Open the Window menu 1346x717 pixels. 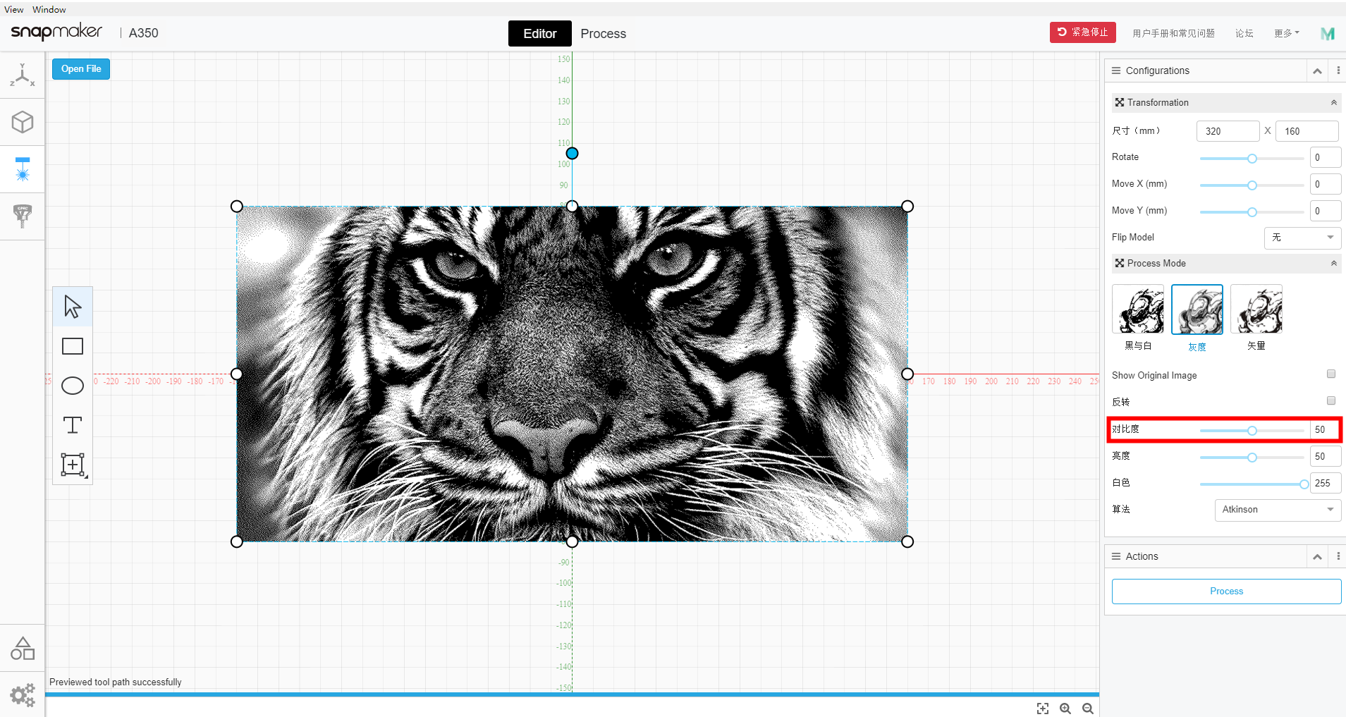point(49,9)
